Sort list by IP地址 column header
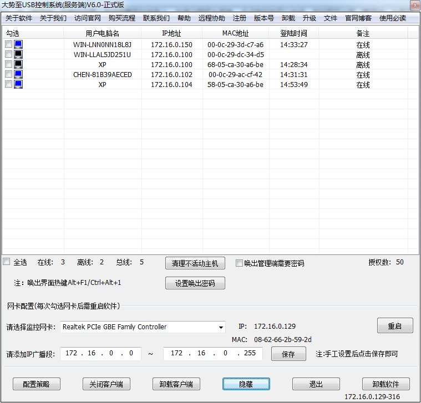Viewport: 421px width, 403px height. (x=171, y=33)
